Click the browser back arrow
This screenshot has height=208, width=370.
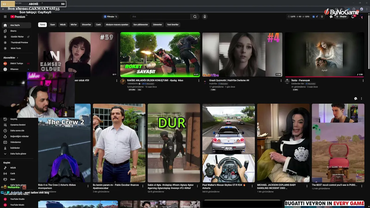click(3, 9)
